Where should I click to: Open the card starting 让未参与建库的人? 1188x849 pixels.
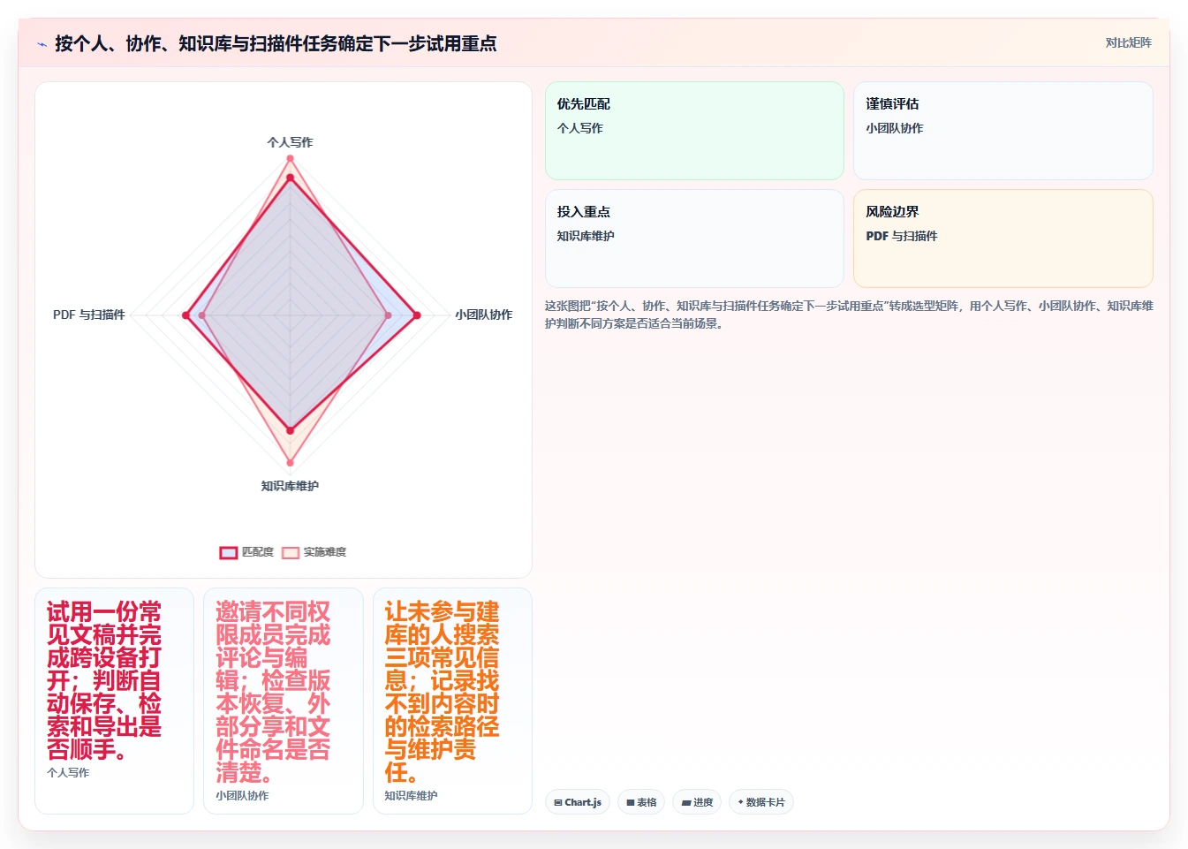pyautogui.click(x=452, y=701)
